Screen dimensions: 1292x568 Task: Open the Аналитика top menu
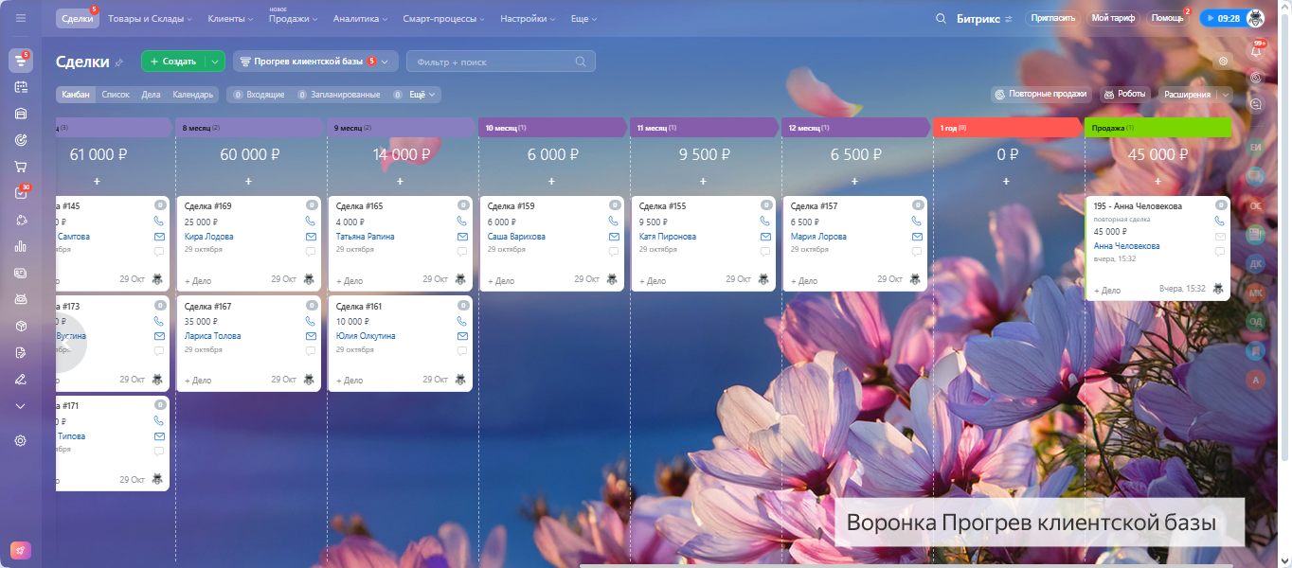360,18
